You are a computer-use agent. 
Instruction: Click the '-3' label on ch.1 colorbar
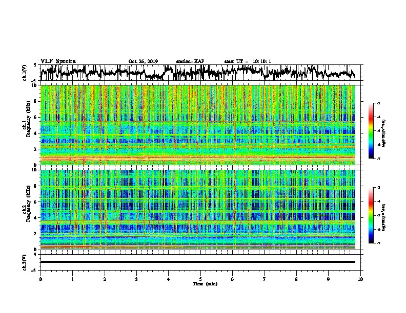[x=378, y=103]
